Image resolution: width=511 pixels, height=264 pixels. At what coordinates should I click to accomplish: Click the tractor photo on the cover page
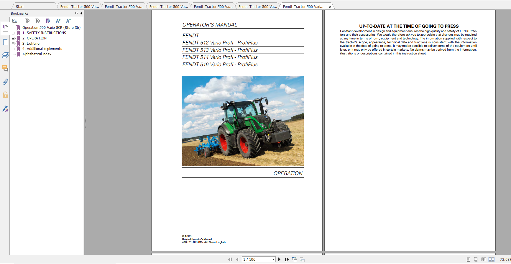(x=242, y=121)
